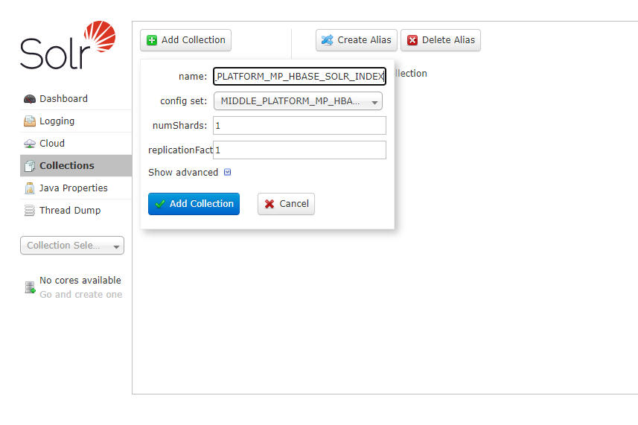Click the Solr logo

(x=68, y=45)
